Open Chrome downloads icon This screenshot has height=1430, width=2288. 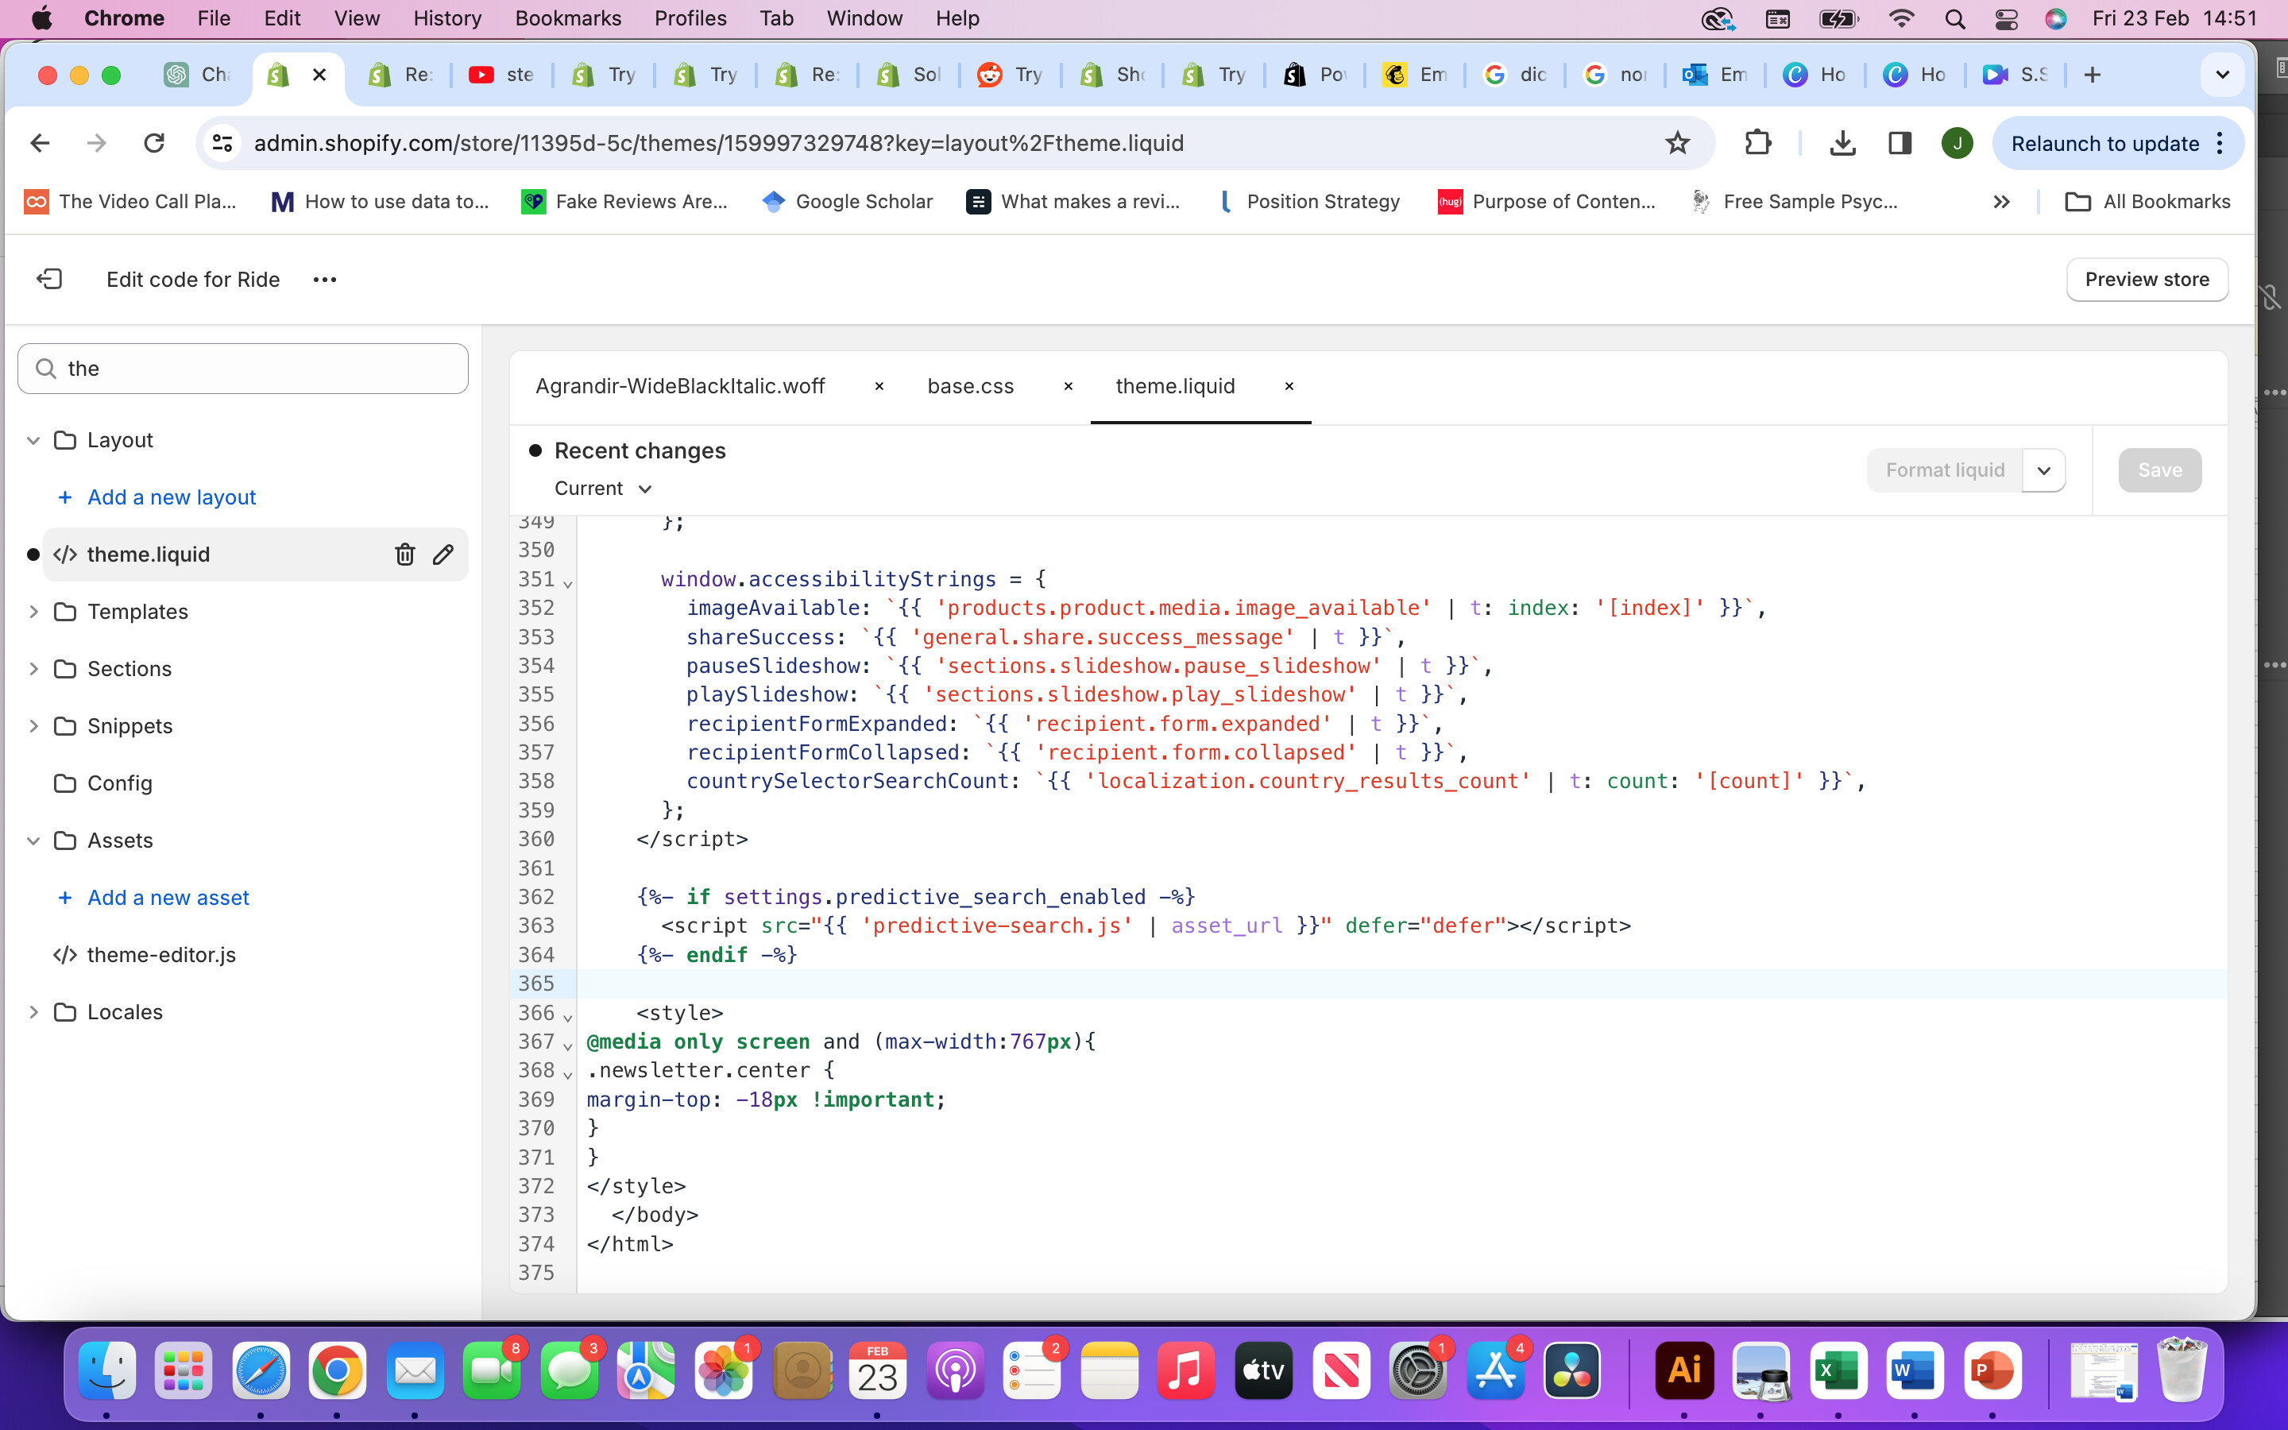coord(1842,143)
